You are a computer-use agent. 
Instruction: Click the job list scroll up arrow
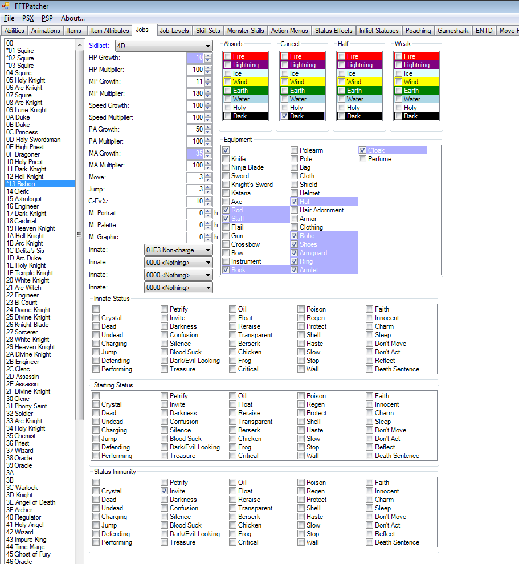(x=80, y=44)
